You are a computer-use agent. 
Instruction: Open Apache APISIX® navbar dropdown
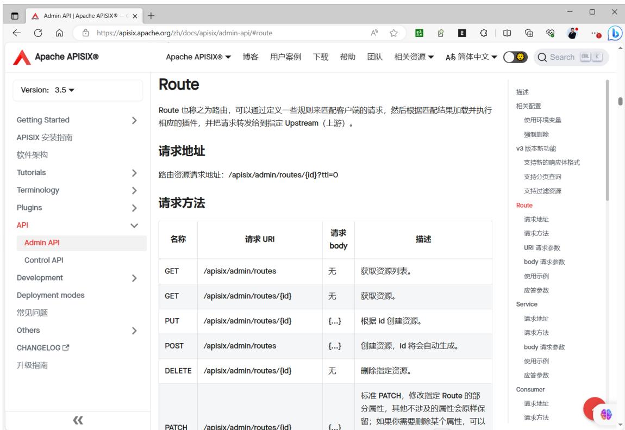pyautogui.click(x=198, y=57)
